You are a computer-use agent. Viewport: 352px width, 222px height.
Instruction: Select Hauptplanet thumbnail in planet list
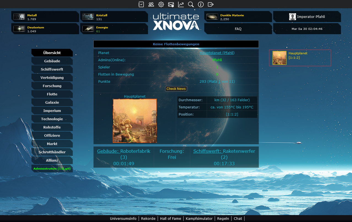click(280, 58)
